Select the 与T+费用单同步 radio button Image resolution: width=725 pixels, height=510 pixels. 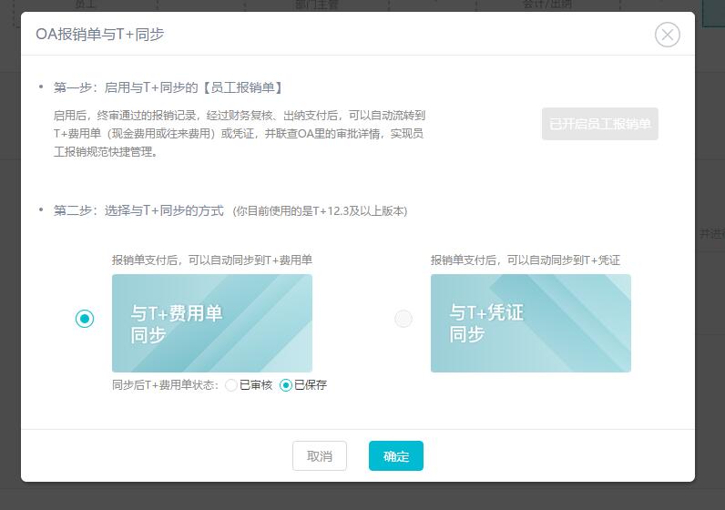coord(85,319)
